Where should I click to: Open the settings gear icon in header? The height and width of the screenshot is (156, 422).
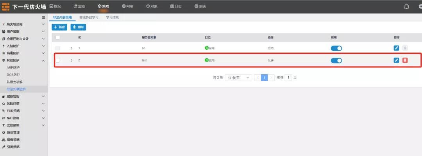[420, 6]
